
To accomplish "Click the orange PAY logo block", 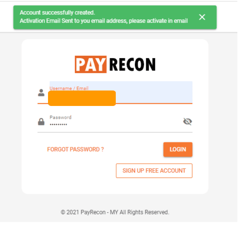I will tap(91, 64).
